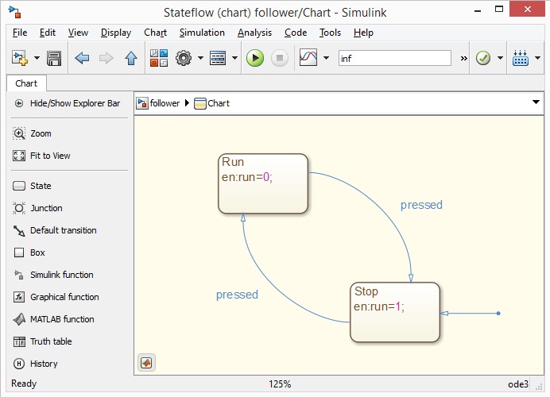
Task: Select the Simulink function tool
Action: tap(53, 275)
